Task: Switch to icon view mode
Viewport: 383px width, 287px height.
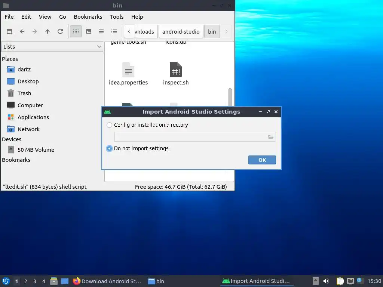Action: click(76, 31)
